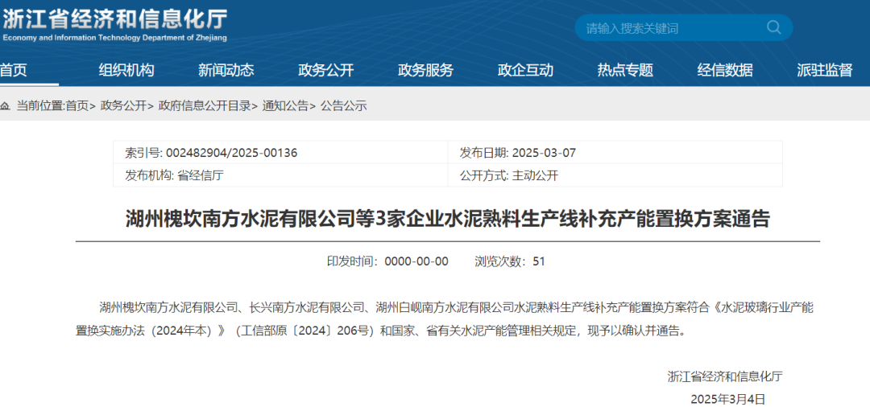
Task: Open the 组织机构 navigation menu
Action: click(x=126, y=70)
